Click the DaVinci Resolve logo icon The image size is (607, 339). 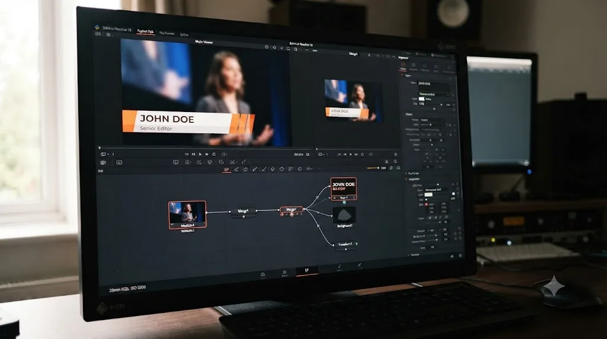pyautogui.click(x=97, y=27)
